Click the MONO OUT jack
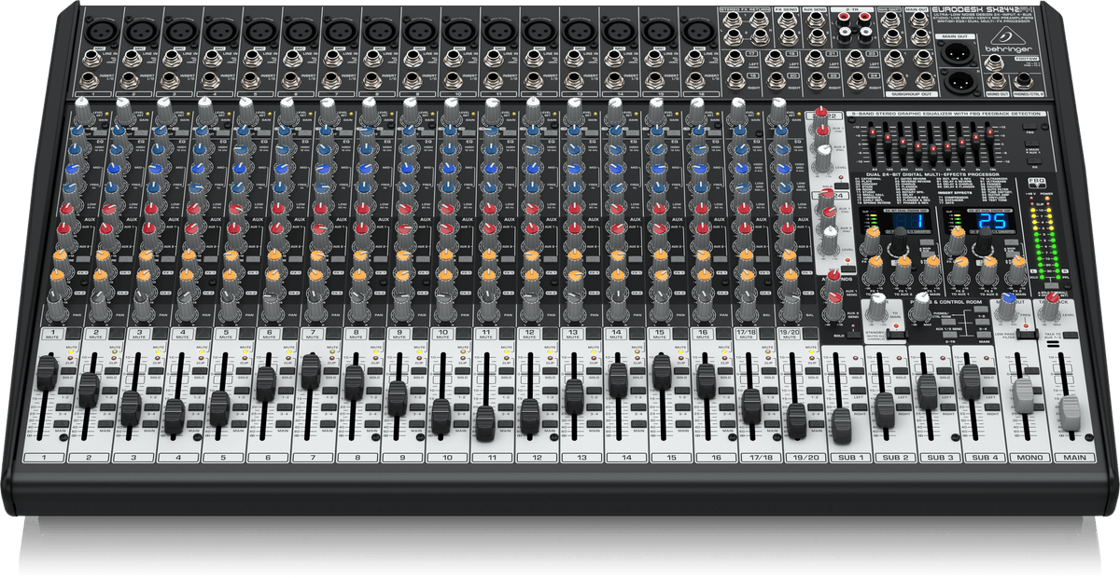 997,80
